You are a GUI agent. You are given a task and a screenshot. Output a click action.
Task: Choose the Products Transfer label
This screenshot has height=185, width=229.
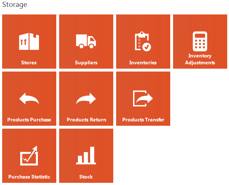(143, 120)
